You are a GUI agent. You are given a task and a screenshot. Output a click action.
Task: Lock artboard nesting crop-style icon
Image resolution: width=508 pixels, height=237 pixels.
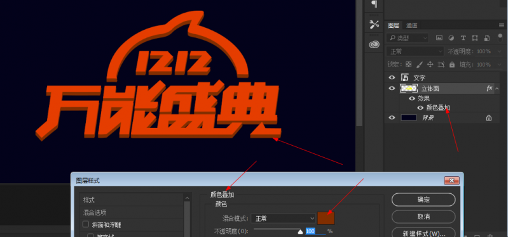[x=441, y=65]
